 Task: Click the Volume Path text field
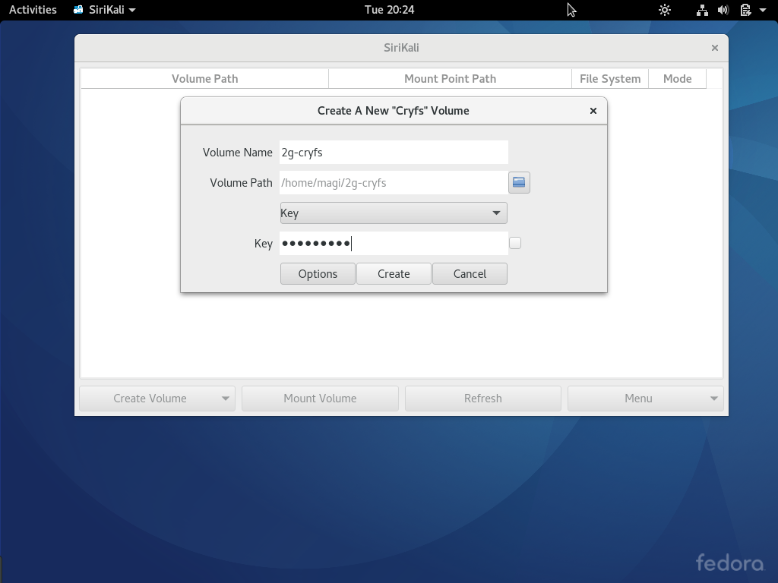click(394, 182)
